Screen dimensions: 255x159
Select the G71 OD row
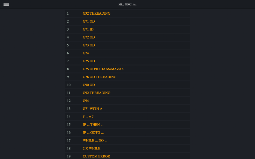tap(89, 21)
